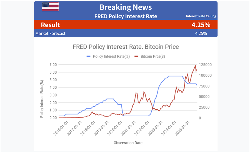Toggle the Bitcoin Prce($) legend entry
250x153 pixels.
coord(153,56)
